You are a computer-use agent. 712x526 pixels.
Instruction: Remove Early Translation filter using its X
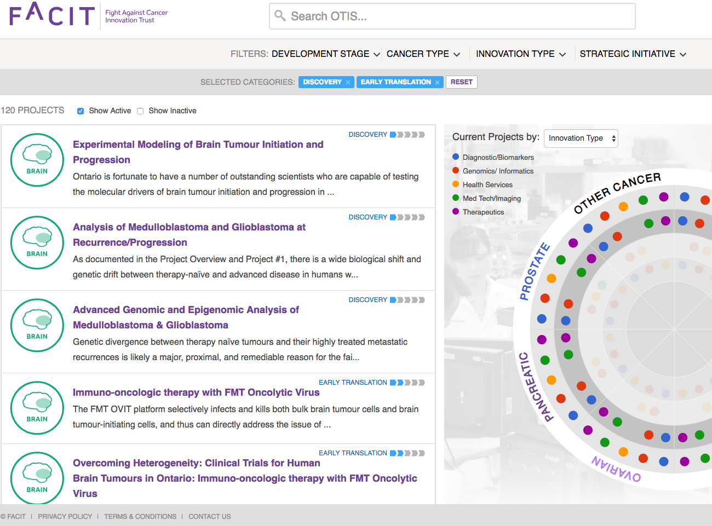(x=437, y=83)
